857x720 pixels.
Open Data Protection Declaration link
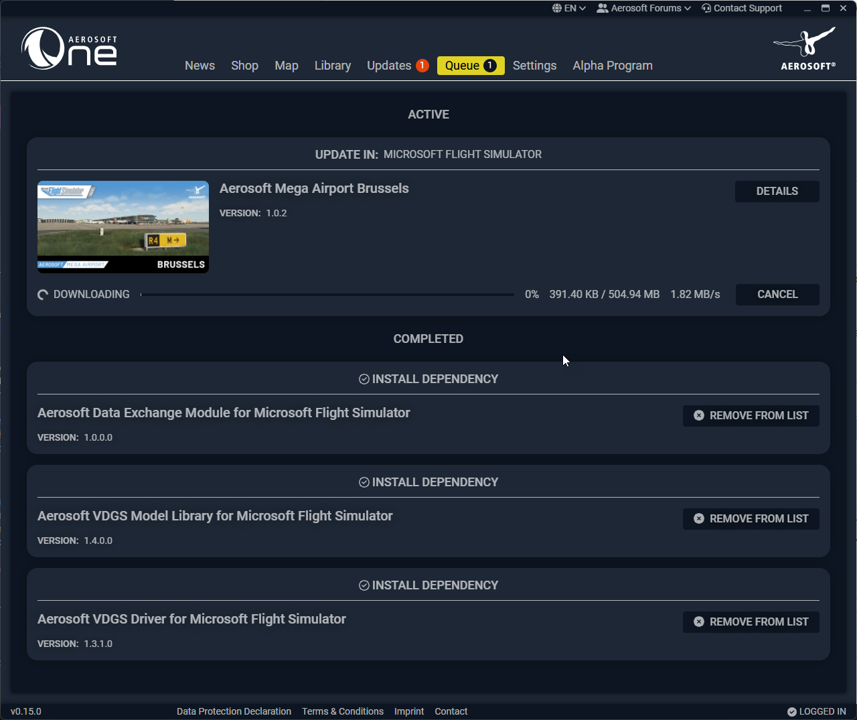234,711
